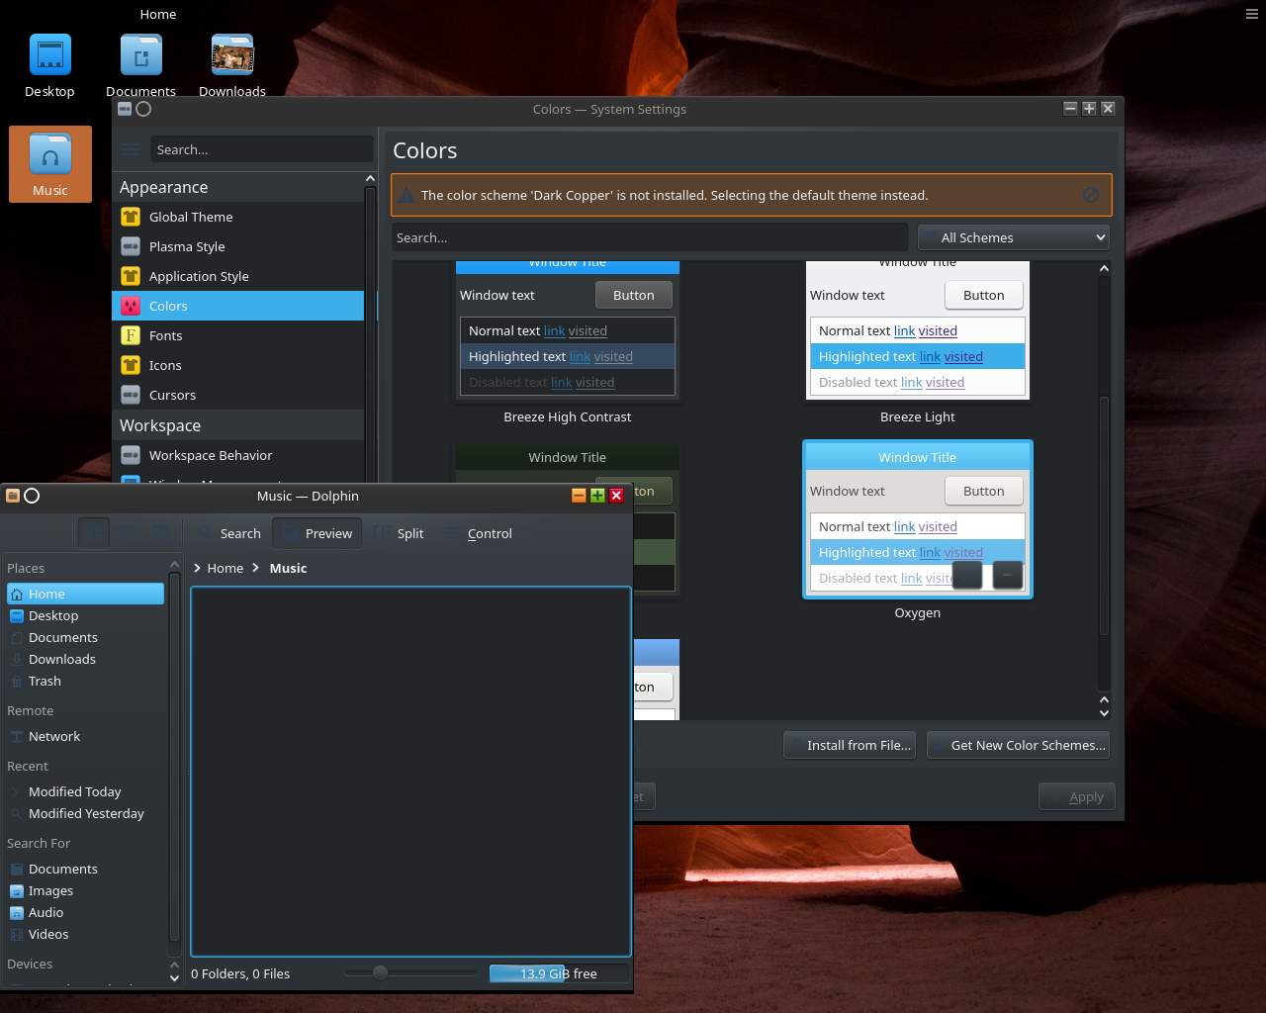Toggle on-all-desktops pin in the System Settings titlebar
Screen dimensions: 1266x1013
coord(143,109)
